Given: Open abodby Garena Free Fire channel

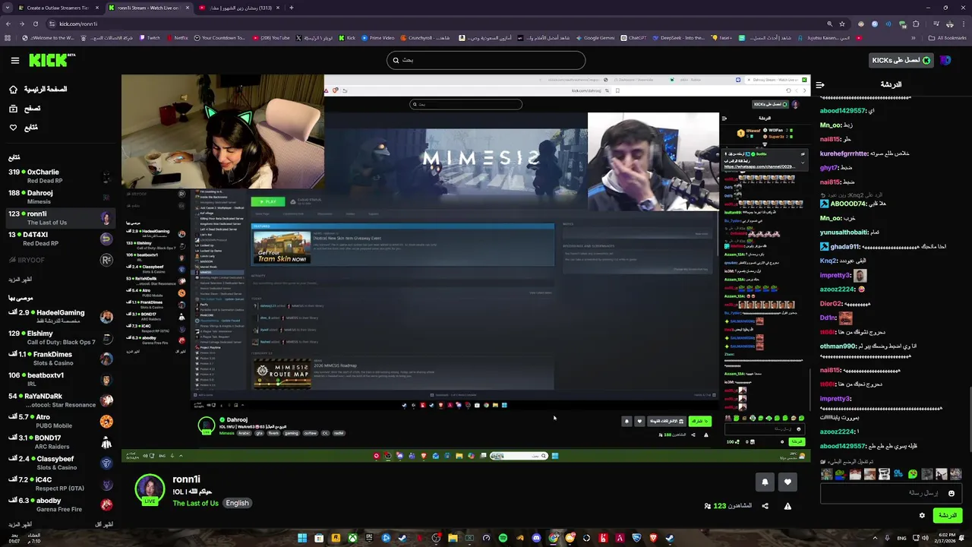Looking at the screenshot, I should 59,504.
